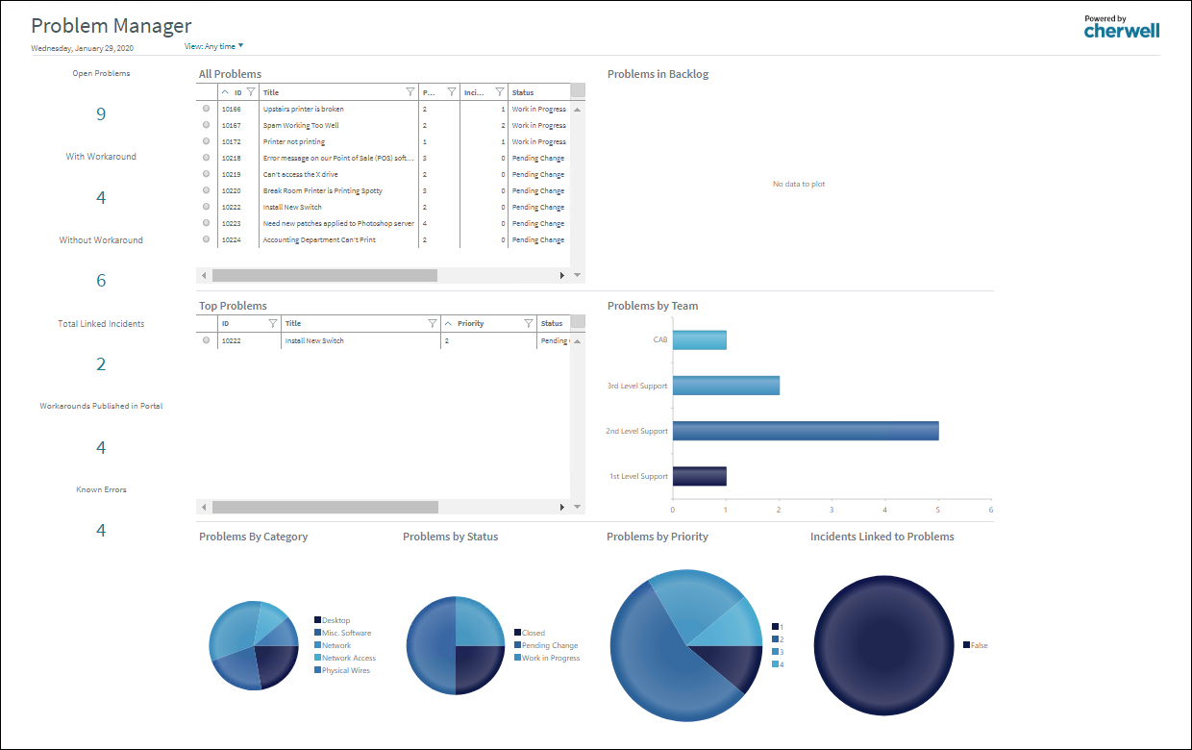Open the Inci... column filter in All Problems
Viewport: 1192px width, 750px height.
click(500, 92)
